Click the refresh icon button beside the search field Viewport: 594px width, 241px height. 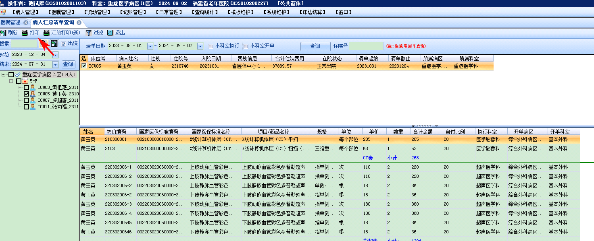click(54, 43)
